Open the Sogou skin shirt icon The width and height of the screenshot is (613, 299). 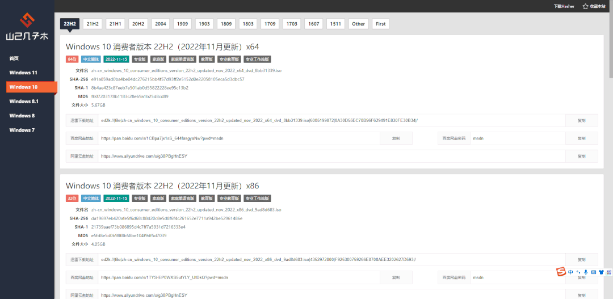[x=601, y=272]
